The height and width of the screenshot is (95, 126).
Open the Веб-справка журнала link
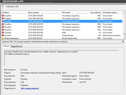[x=30, y=88]
